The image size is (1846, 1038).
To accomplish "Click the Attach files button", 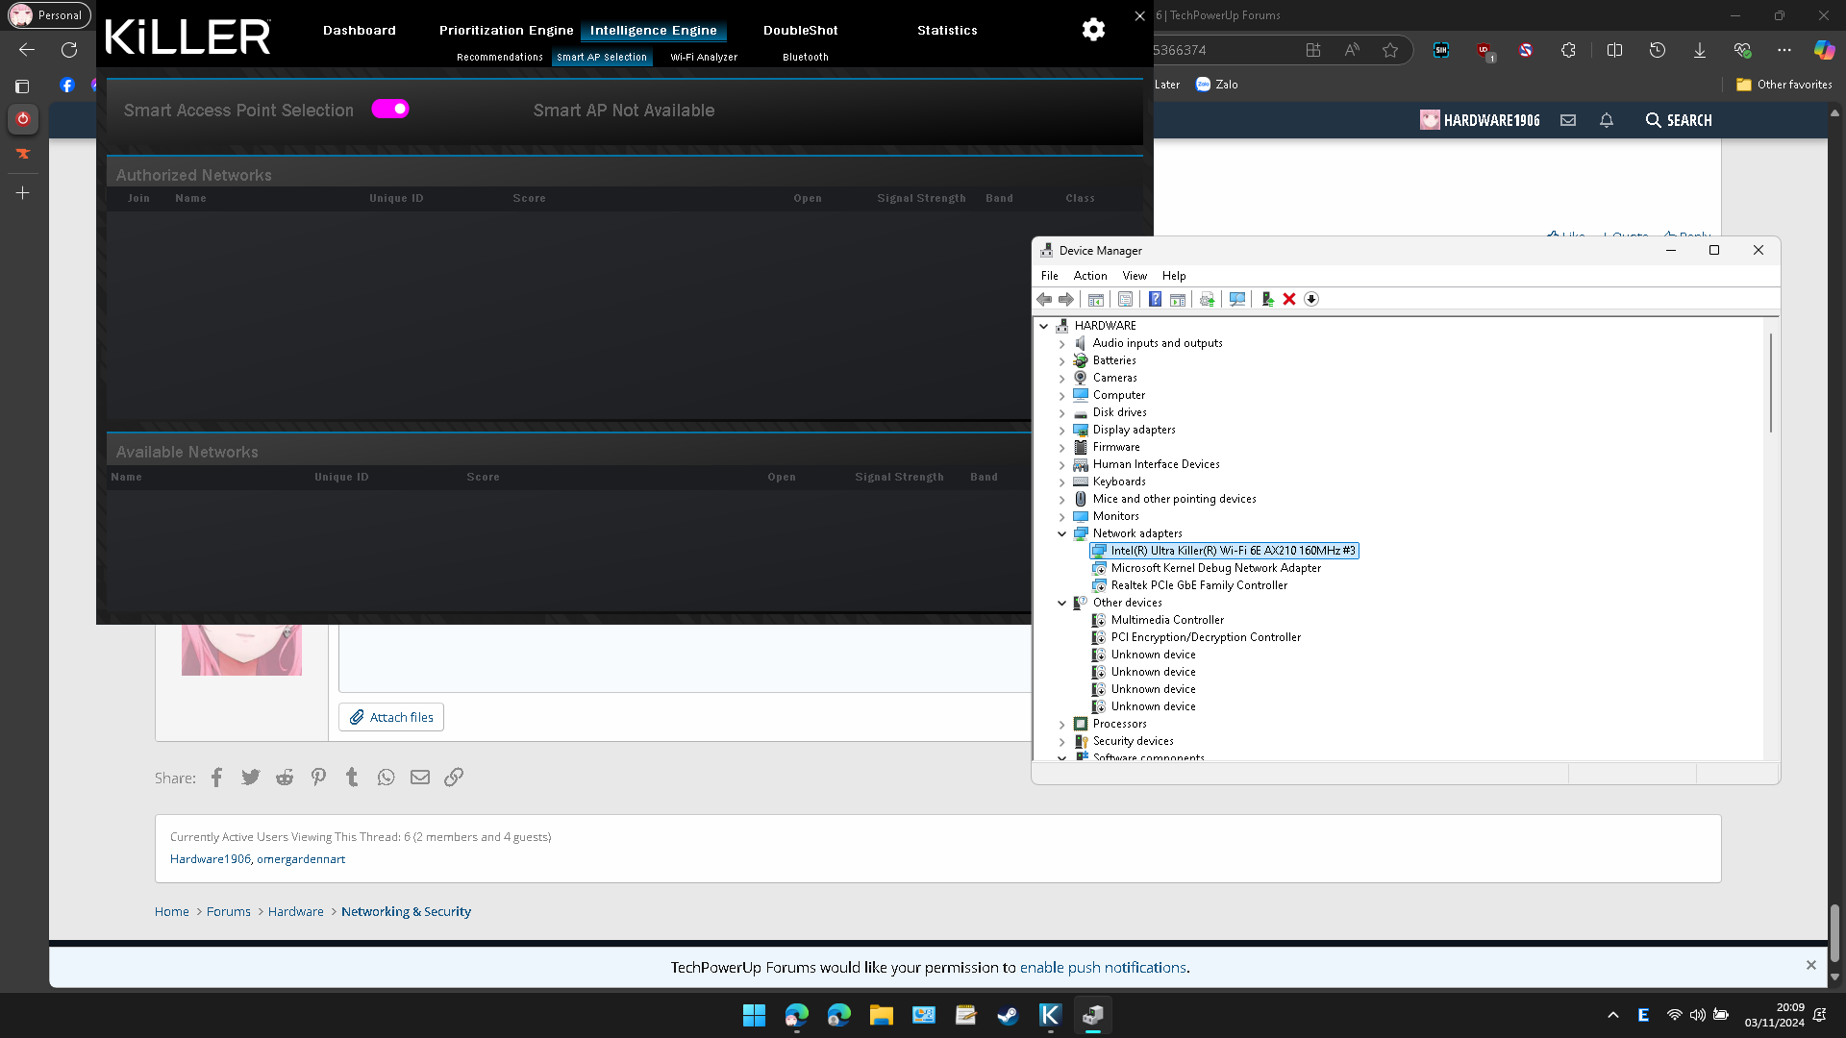I will 391,717.
